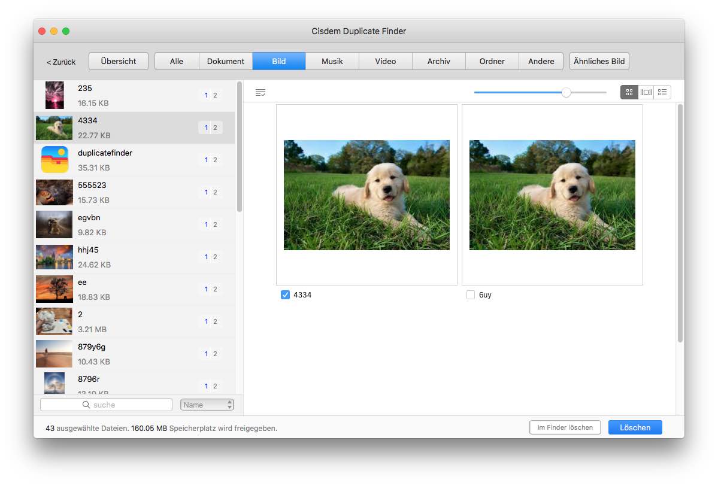Viewport: 718px width, 486px height.
Task: Click Im Finder löschen button
Action: [x=565, y=427]
